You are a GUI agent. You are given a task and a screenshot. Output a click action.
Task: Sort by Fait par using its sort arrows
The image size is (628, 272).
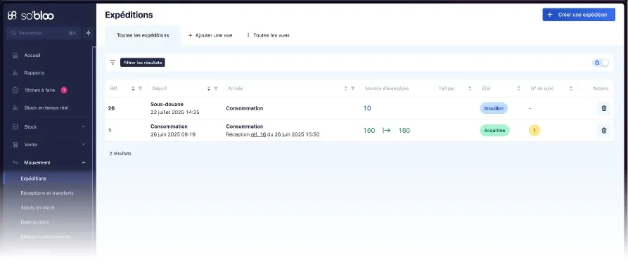470,89
